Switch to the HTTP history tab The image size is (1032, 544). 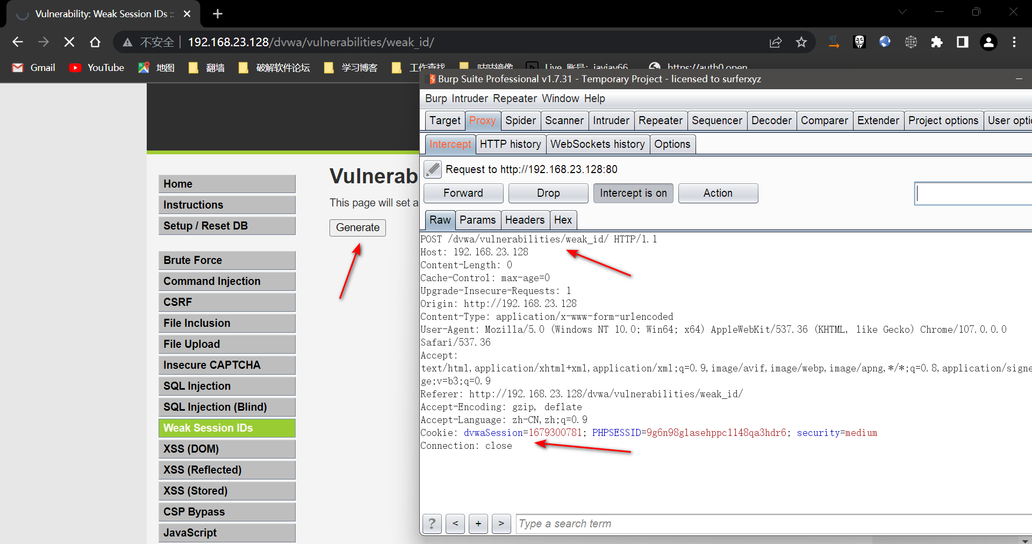pyautogui.click(x=510, y=144)
